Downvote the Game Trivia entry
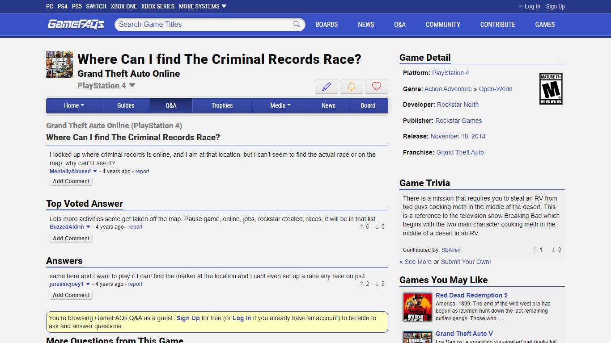This screenshot has height=343, width=611. (x=553, y=250)
